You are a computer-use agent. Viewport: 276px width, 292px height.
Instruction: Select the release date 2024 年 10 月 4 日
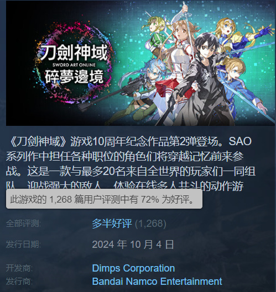pyautogui.click(x=133, y=245)
